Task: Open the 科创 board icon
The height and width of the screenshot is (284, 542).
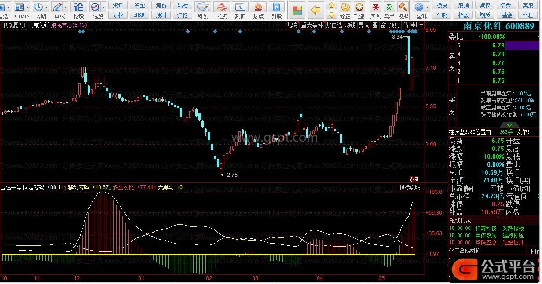Action: (x=203, y=7)
